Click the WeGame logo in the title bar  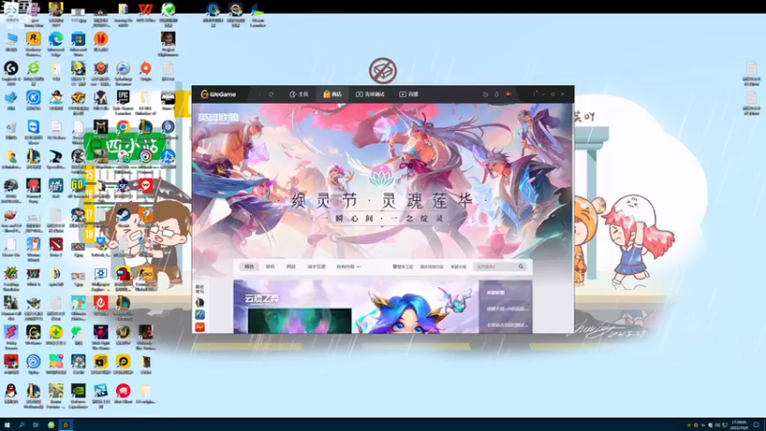point(218,94)
